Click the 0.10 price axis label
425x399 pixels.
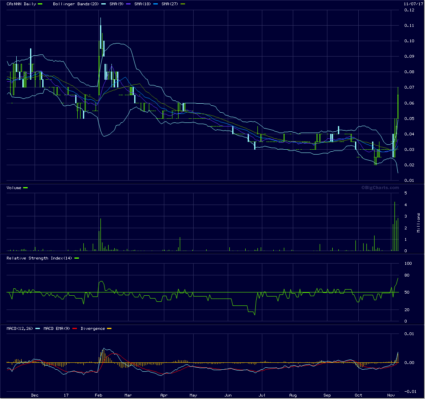pos(409,41)
